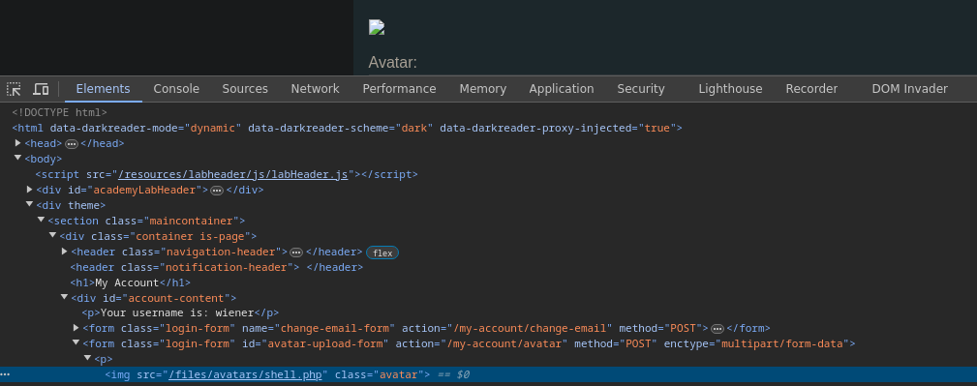The height and width of the screenshot is (386, 977).
Task: Collapse the body element arrow
Action: pyautogui.click(x=18, y=158)
